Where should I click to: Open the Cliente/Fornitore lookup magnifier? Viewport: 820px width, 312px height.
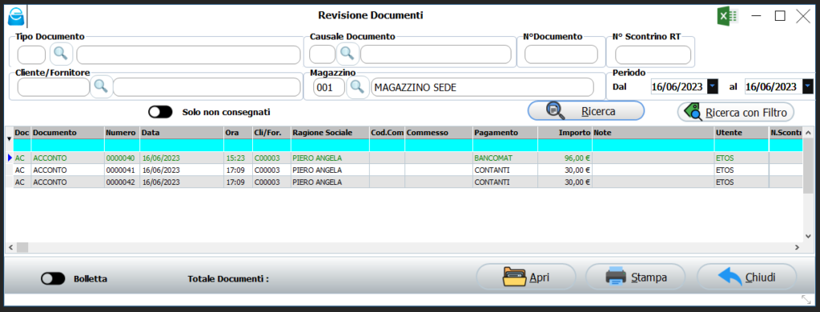[x=101, y=86]
